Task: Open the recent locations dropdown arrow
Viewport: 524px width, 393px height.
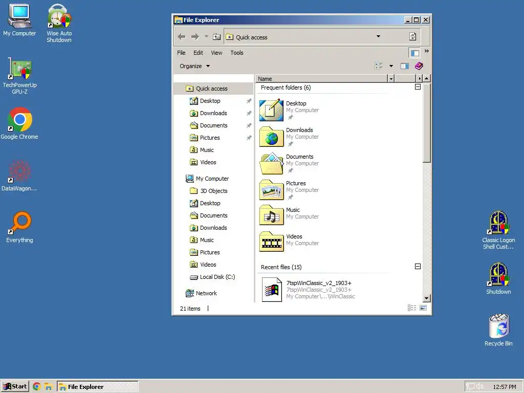Action: click(x=206, y=36)
